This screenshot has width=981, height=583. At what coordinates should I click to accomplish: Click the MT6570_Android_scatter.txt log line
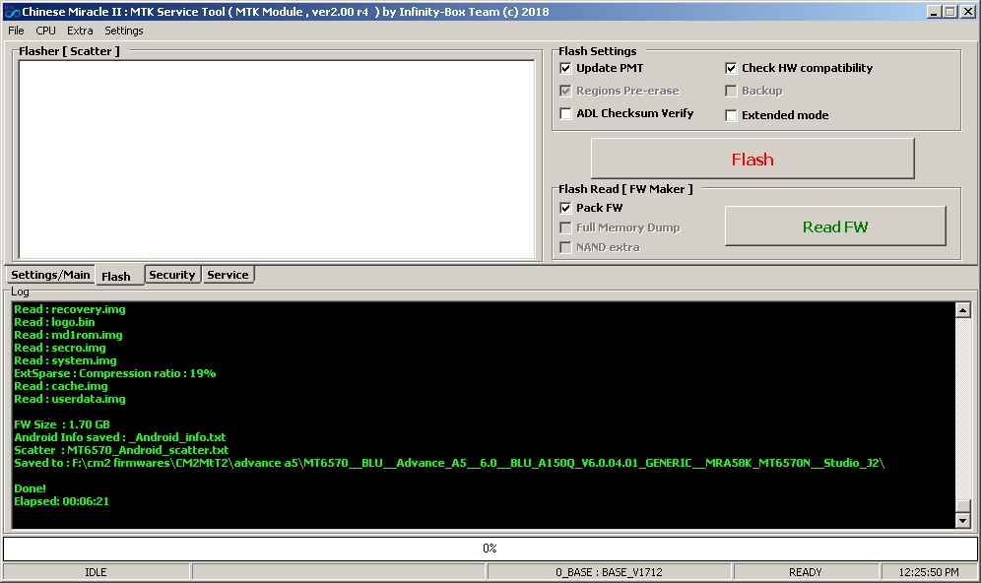[121, 450]
